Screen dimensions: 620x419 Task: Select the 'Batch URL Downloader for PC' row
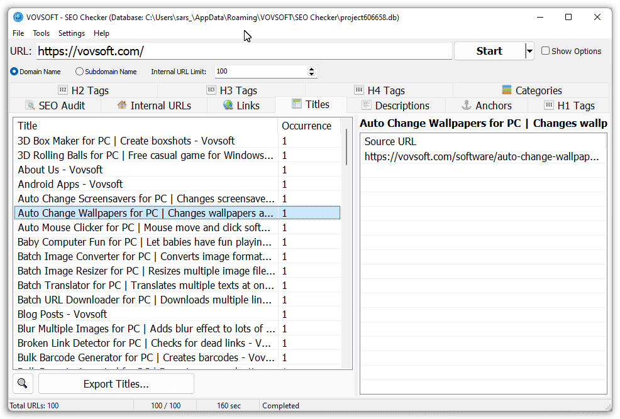[x=177, y=300]
